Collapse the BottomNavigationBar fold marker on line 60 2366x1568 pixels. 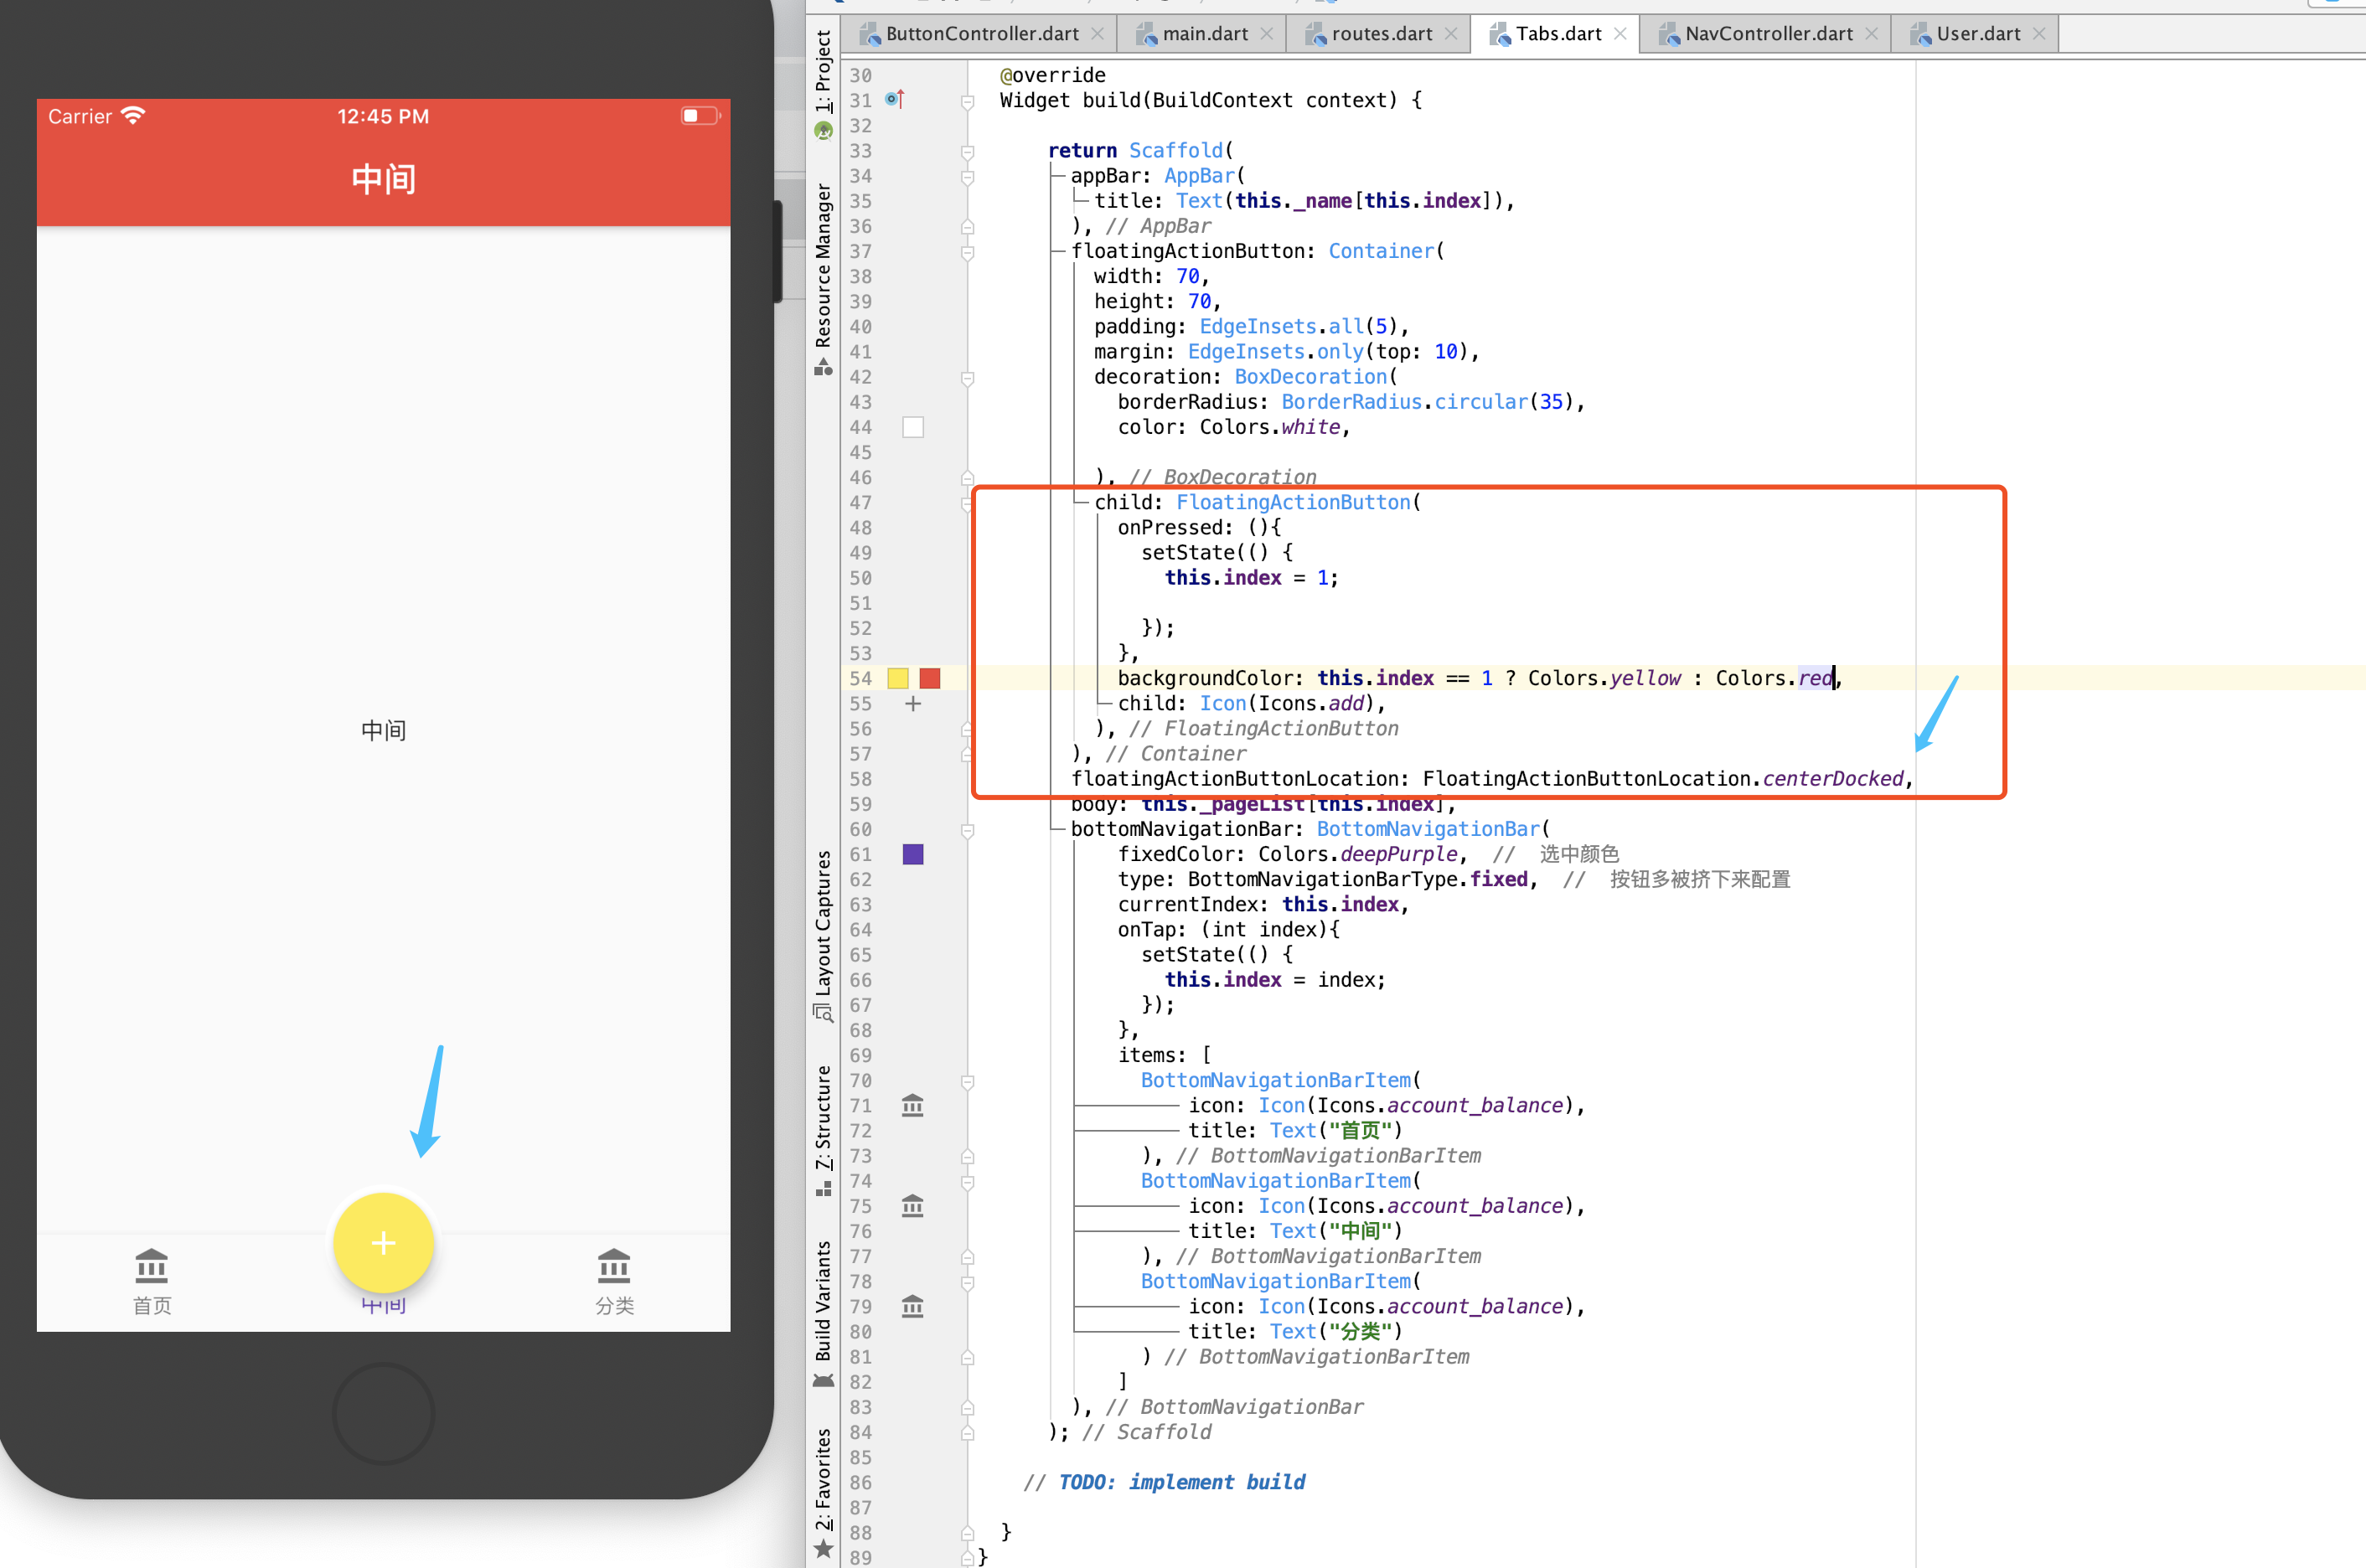click(967, 829)
